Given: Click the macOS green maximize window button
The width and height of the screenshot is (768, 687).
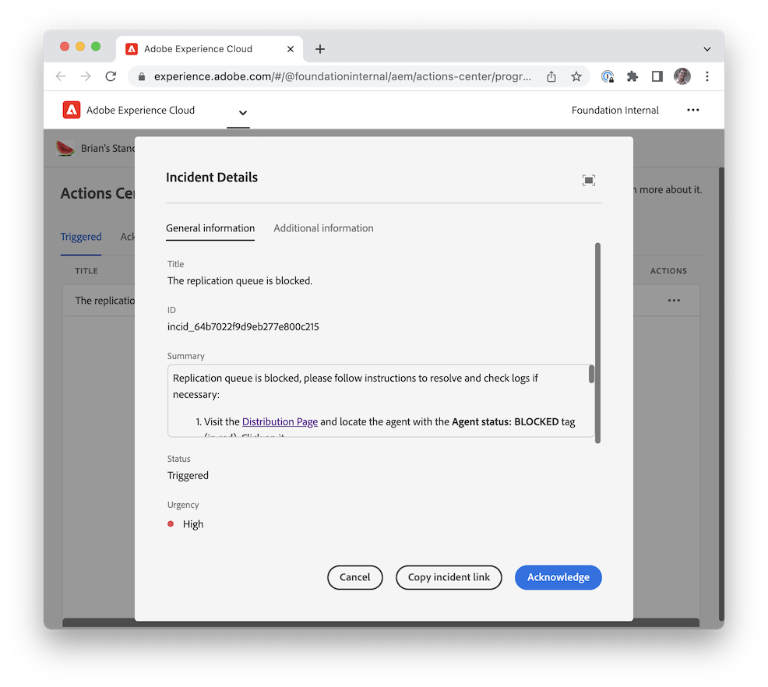Looking at the screenshot, I should [x=96, y=47].
